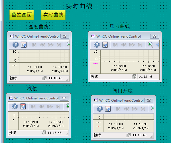
Task: Click the 实时曲线 page title text
Action: [x=79, y=6]
